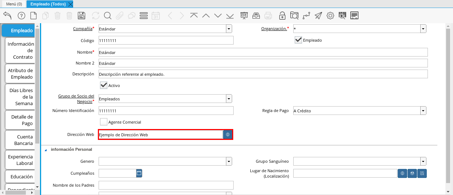Click the Dirección Web text field
The width and height of the screenshot is (453, 195).
[x=160, y=134]
